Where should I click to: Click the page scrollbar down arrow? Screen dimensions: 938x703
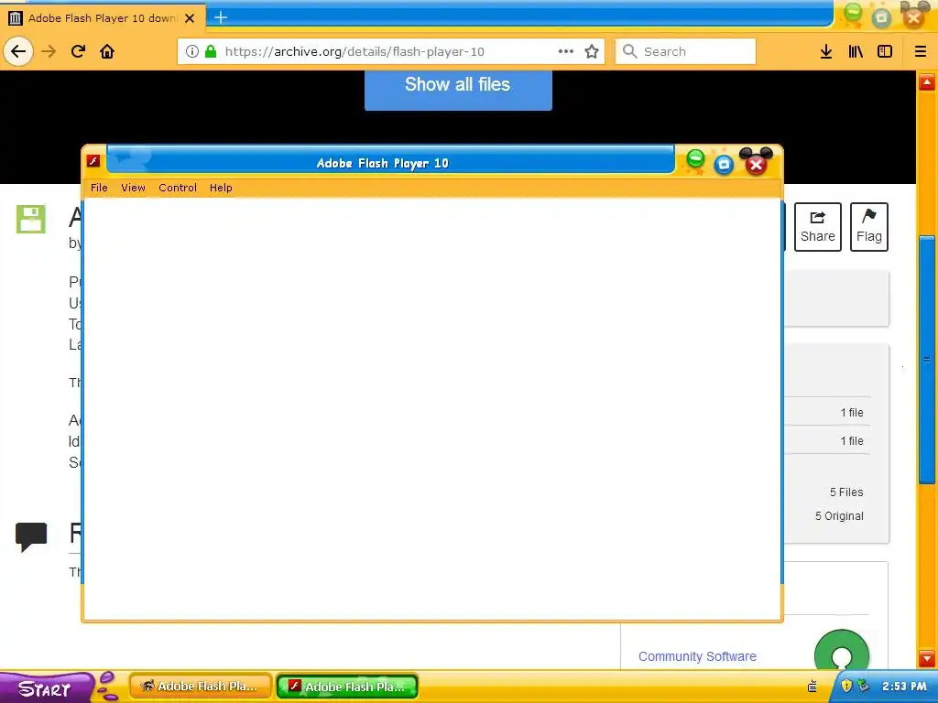tap(927, 658)
